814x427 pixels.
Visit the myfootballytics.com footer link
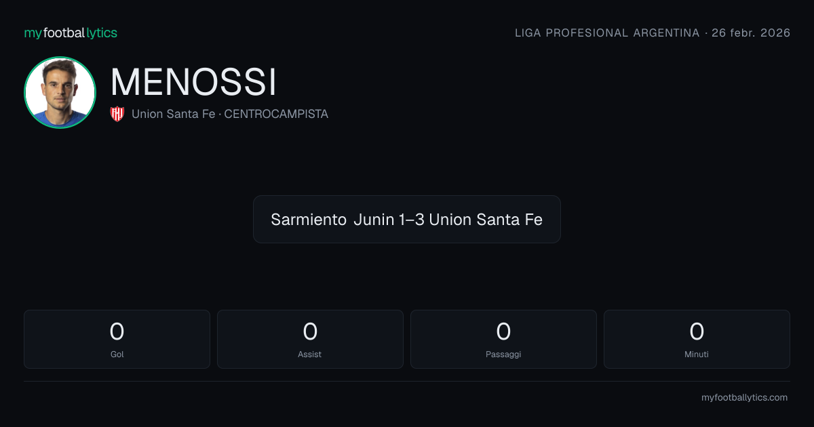744,398
